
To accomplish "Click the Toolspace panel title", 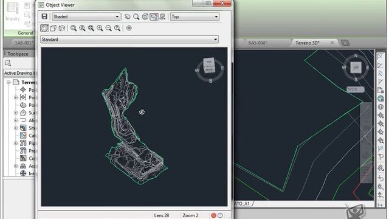I will 18,54.
